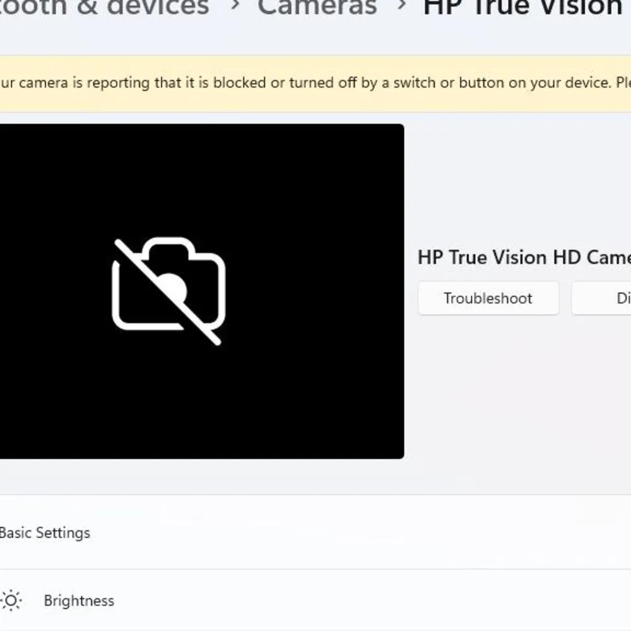Click the Brightness sun icon

tap(11, 601)
